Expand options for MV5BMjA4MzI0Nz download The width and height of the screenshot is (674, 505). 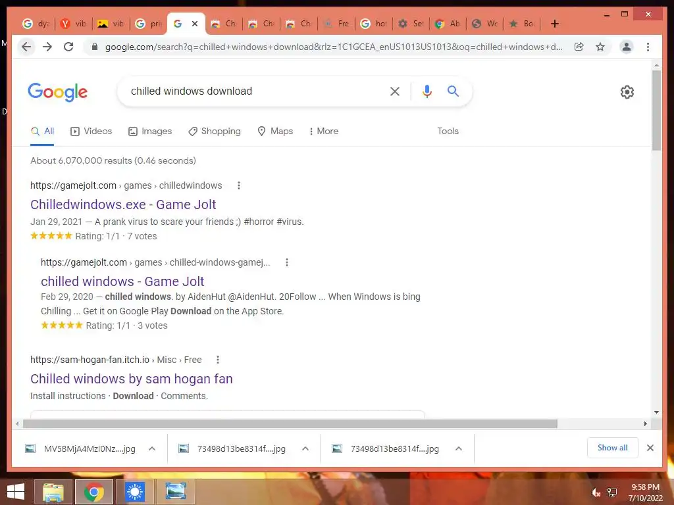click(x=152, y=448)
